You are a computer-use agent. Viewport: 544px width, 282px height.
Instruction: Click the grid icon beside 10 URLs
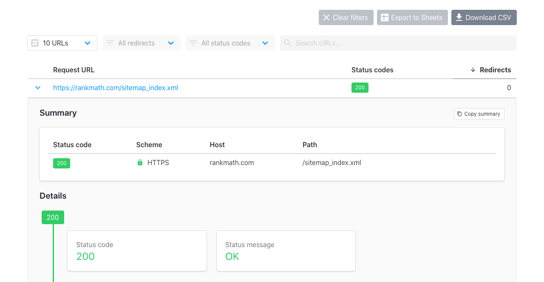pos(35,43)
